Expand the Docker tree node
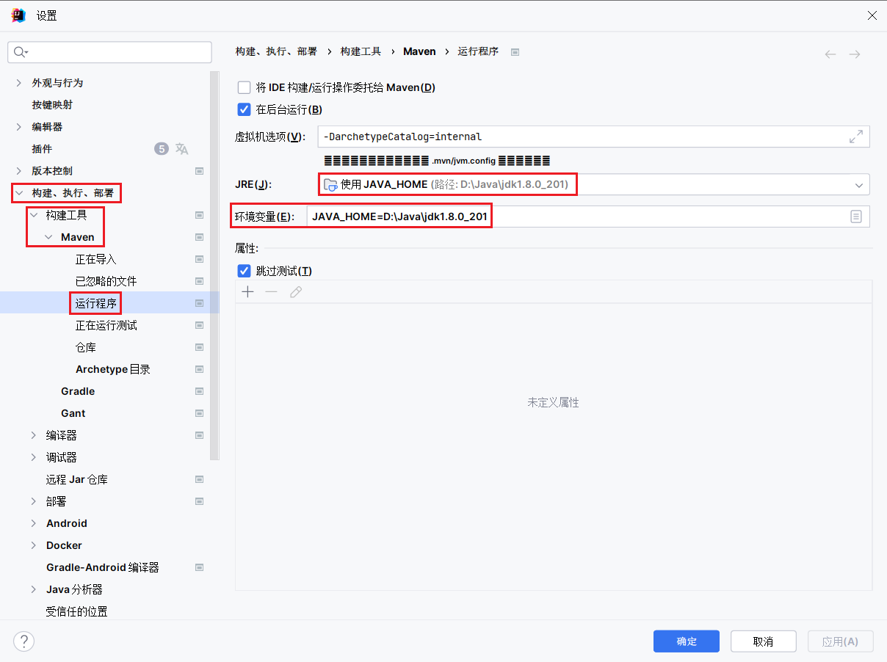This screenshot has width=887, height=662. point(33,545)
